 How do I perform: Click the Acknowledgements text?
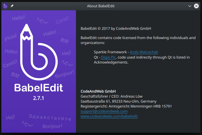pos(111,62)
